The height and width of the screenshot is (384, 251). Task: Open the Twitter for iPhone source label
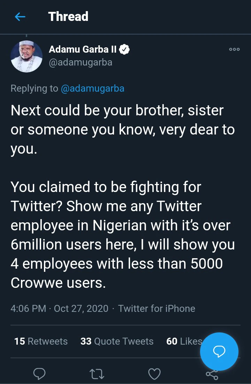tap(157, 308)
